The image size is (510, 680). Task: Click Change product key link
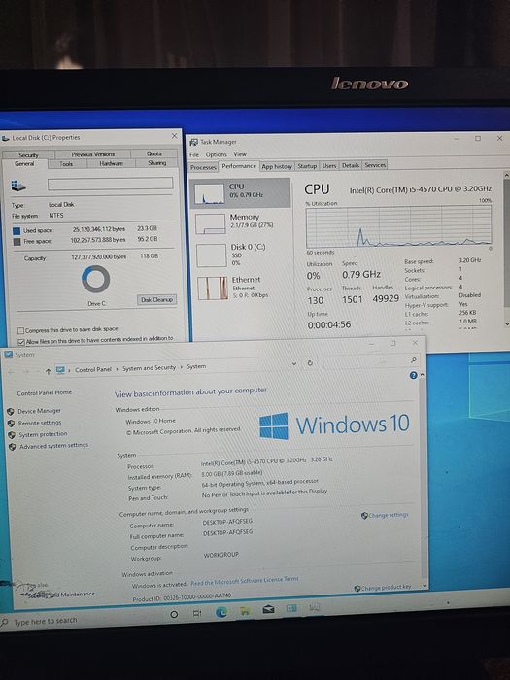386,588
